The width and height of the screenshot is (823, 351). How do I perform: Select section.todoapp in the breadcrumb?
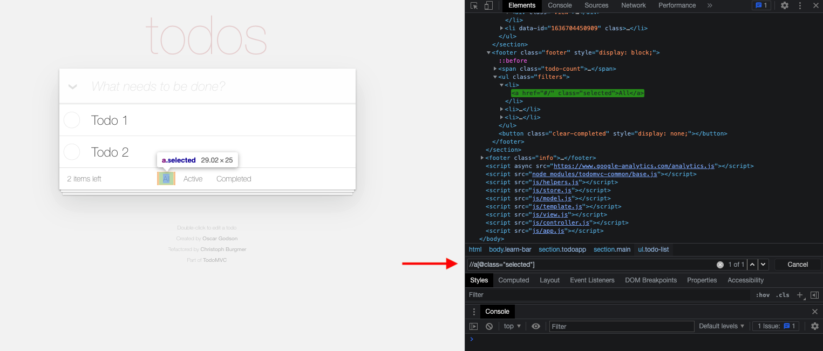(562, 249)
